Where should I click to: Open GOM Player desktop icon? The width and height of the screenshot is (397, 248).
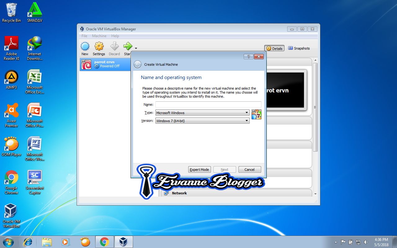pos(11,146)
